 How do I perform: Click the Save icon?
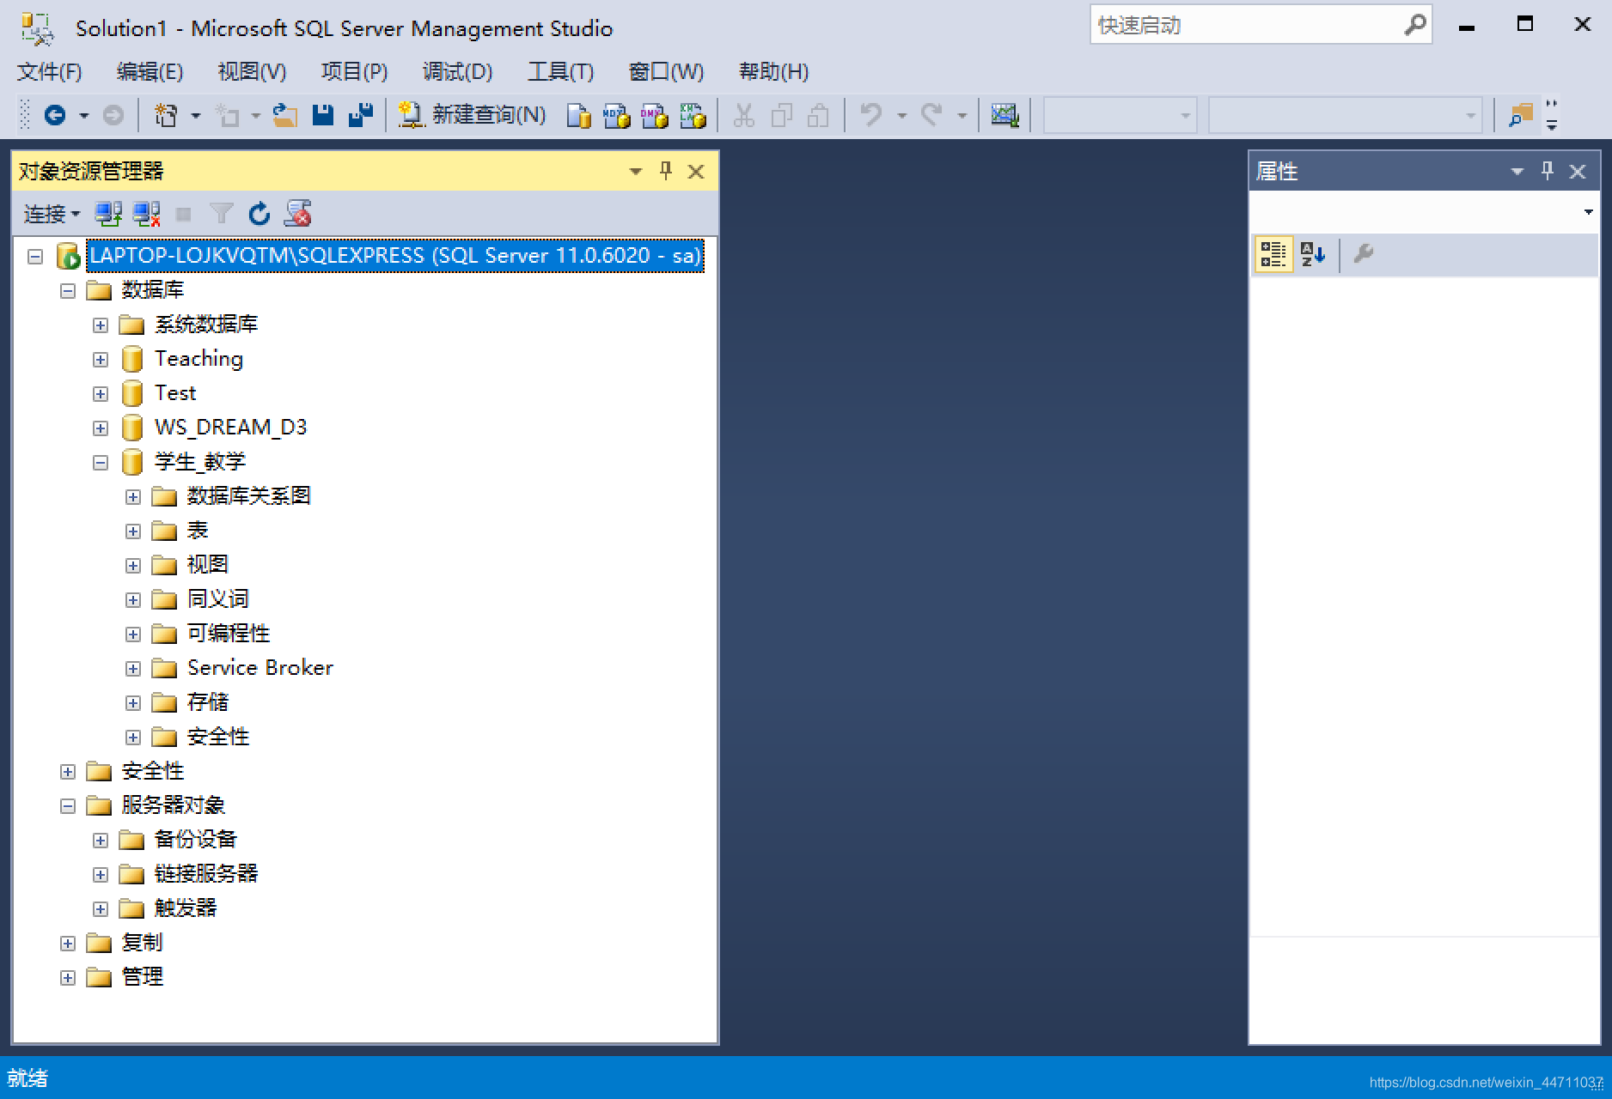point(323,114)
